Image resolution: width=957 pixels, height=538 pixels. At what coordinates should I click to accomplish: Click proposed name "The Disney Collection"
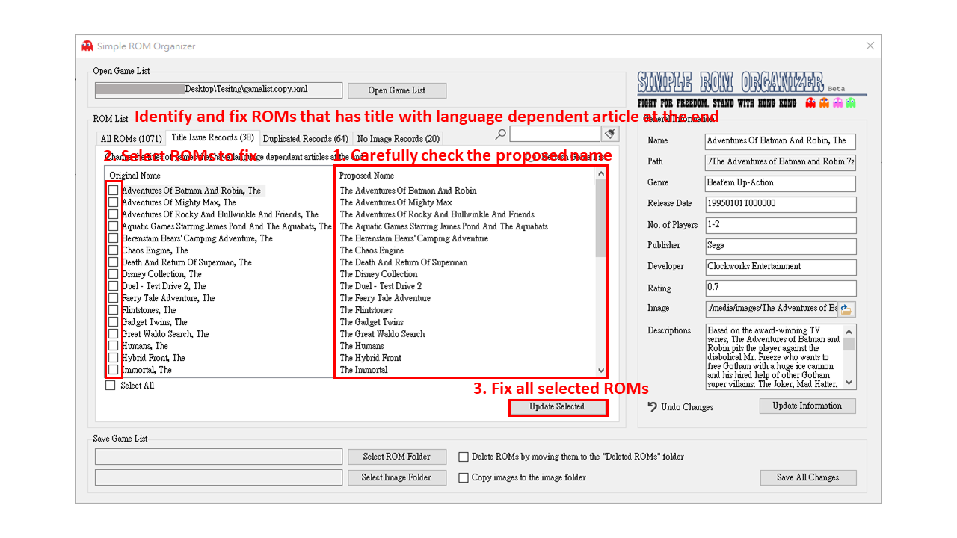pos(378,274)
